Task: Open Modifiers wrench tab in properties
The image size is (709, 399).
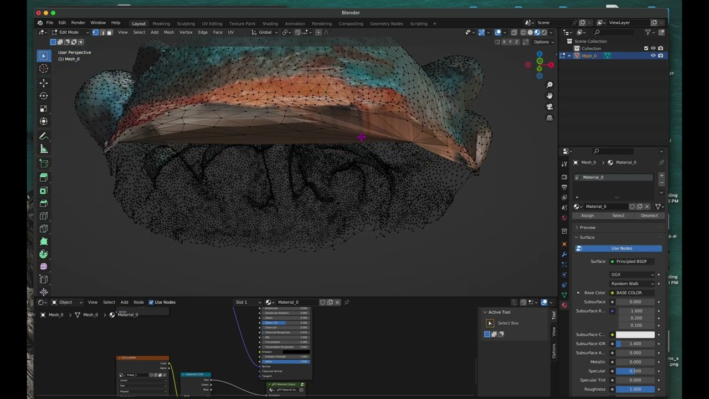Action: [x=564, y=254]
